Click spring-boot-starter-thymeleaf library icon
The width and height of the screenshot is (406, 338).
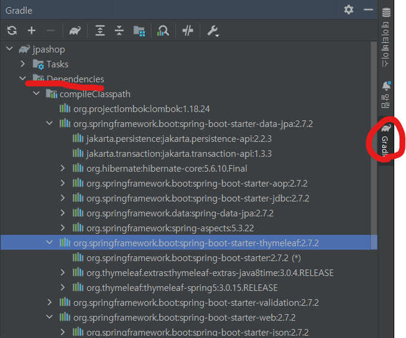(65, 243)
